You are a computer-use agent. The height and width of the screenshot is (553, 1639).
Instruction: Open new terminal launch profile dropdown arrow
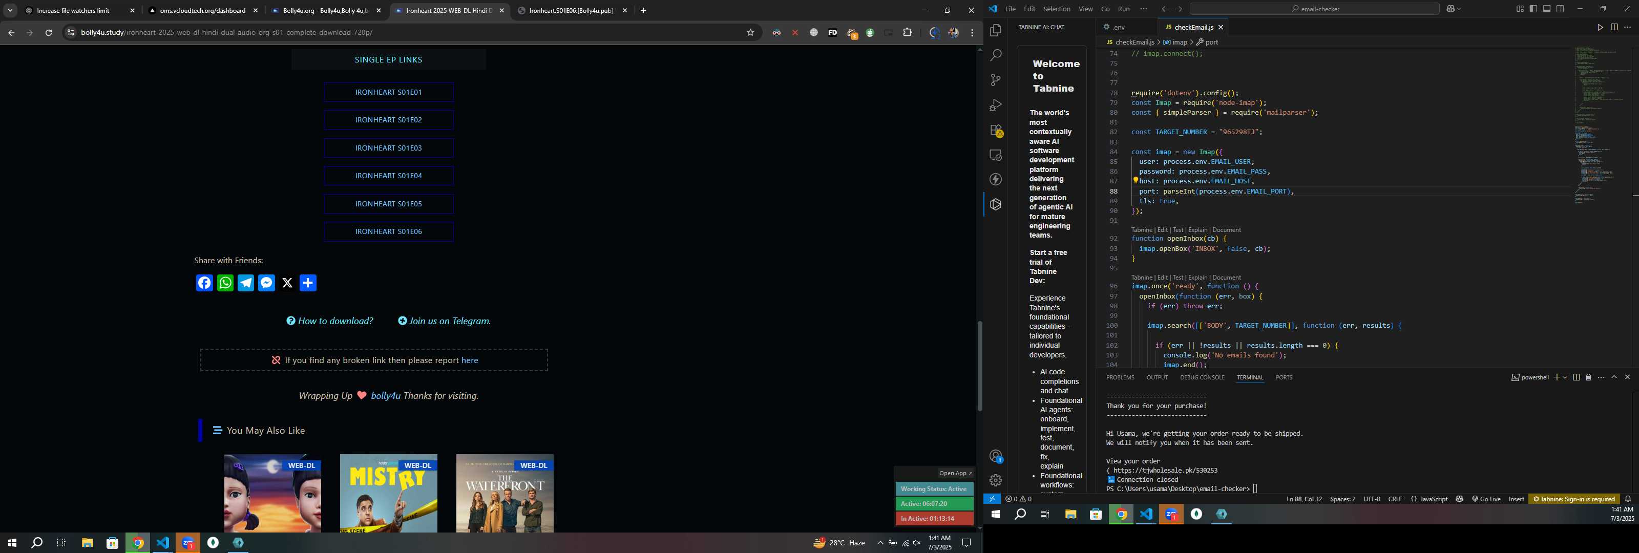pos(1565,377)
